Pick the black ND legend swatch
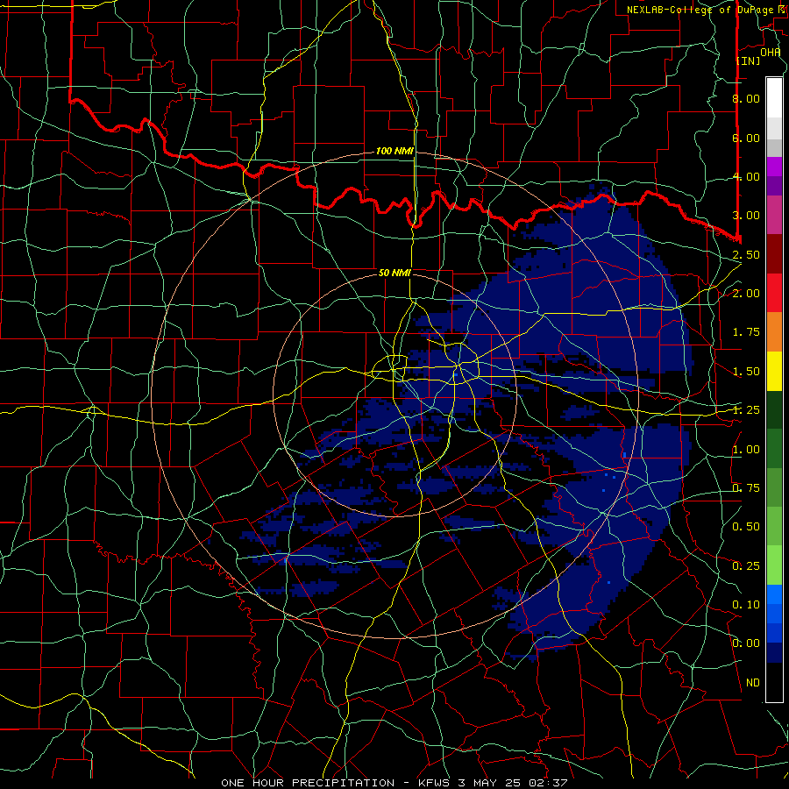Viewport: 789px width, 789px height. coord(774,682)
